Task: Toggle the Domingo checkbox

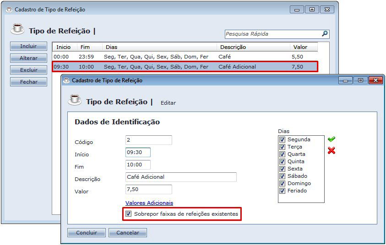Action: tap(282, 183)
